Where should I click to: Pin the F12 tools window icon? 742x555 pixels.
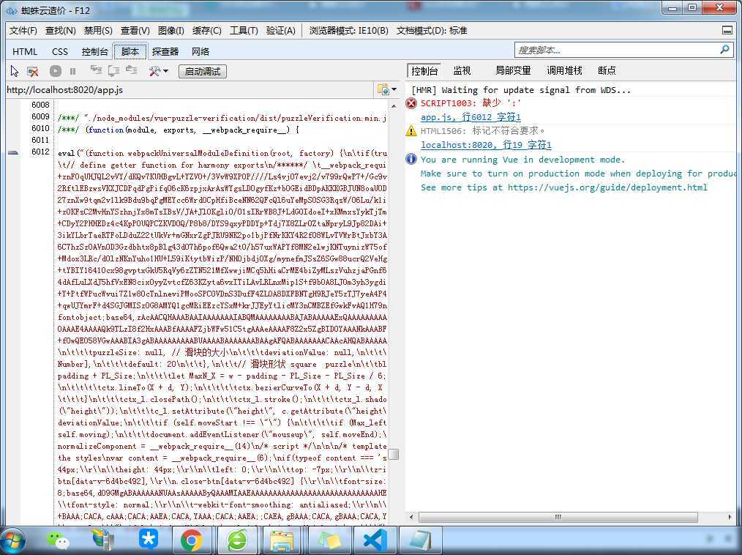point(727,30)
